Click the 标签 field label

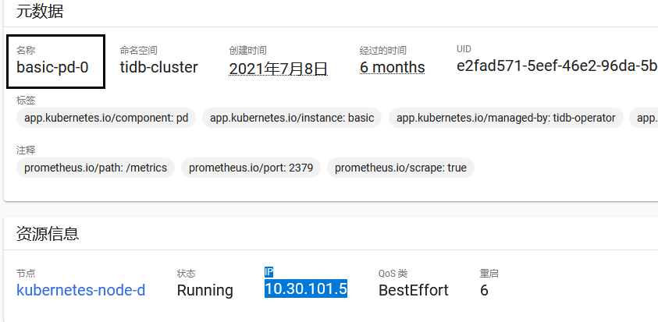(26, 101)
